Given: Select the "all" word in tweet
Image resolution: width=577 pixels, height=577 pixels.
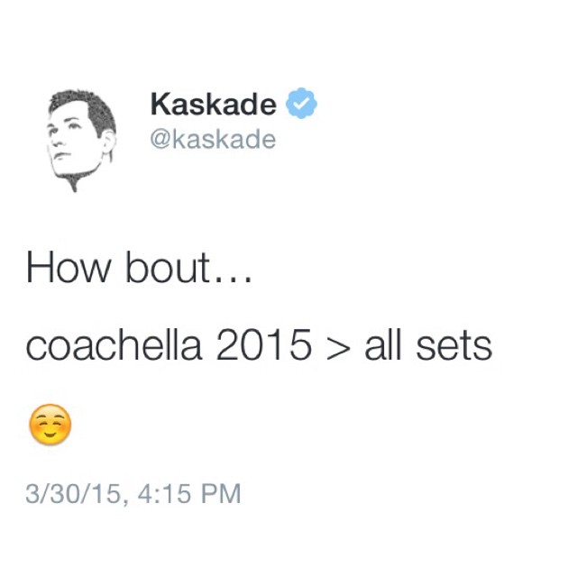Looking at the screenshot, I should pos(382,345).
